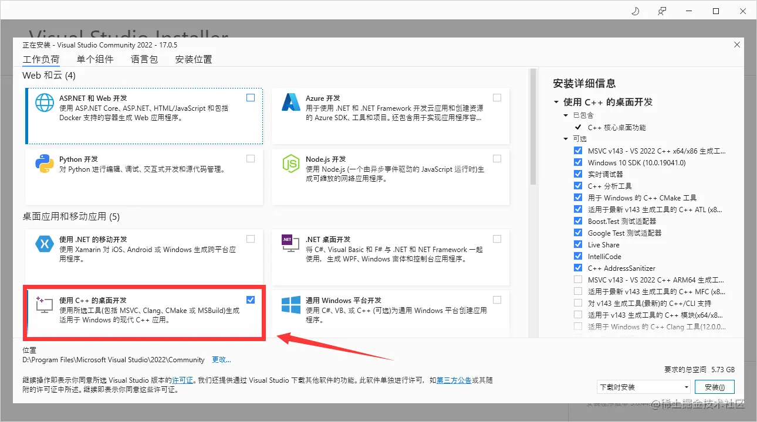This screenshot has width=757, height=422.
Task: Check the 通用 Windows 平台开发 workload
Action: tap(497, 300)
